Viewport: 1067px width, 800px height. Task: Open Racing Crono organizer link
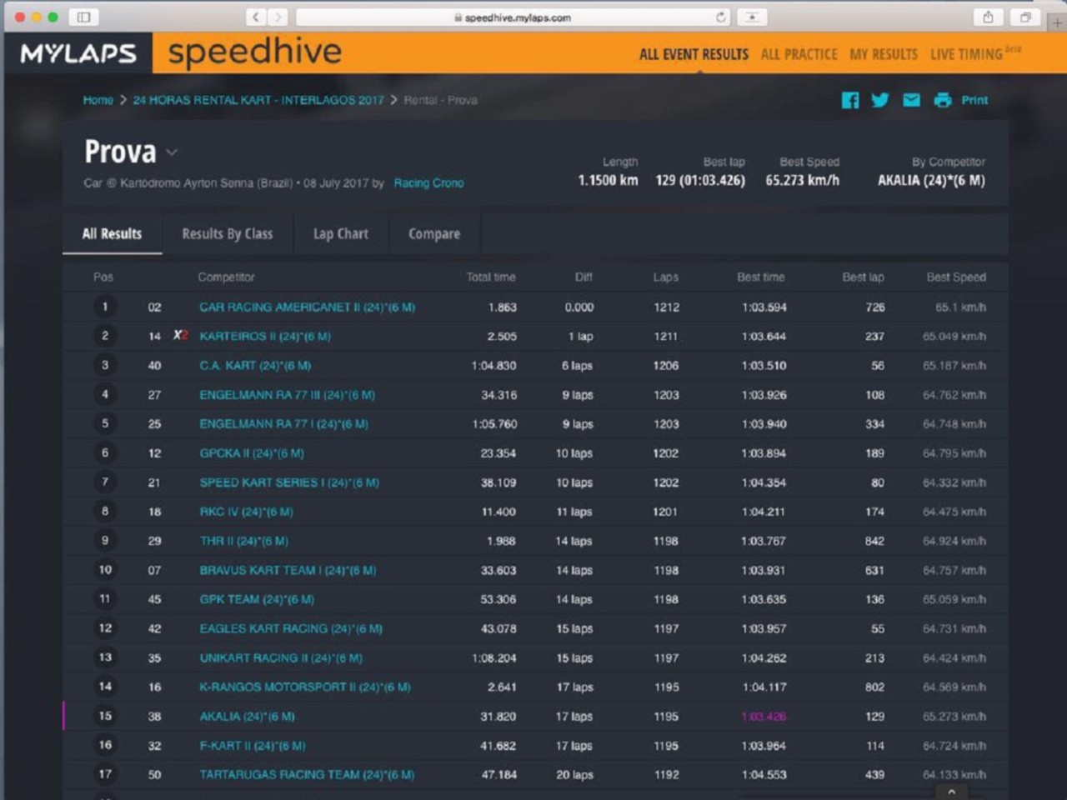coord(428,183)
